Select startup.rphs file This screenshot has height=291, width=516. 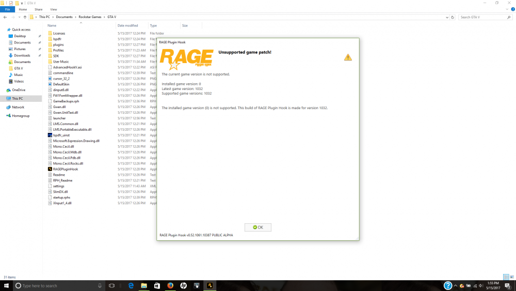click(x=61, y=197)
